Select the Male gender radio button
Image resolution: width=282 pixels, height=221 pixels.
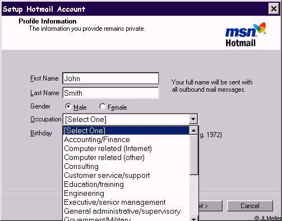[x=68, y=107]
